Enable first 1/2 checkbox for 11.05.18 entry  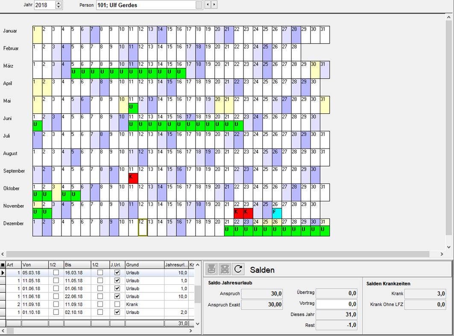pyautogui.click(x=56, y=281)
